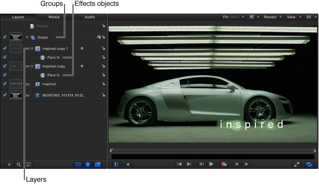Click the lock icon on Group row
The height and width of the screenshot is (185, 319).
tap(104, 37)
